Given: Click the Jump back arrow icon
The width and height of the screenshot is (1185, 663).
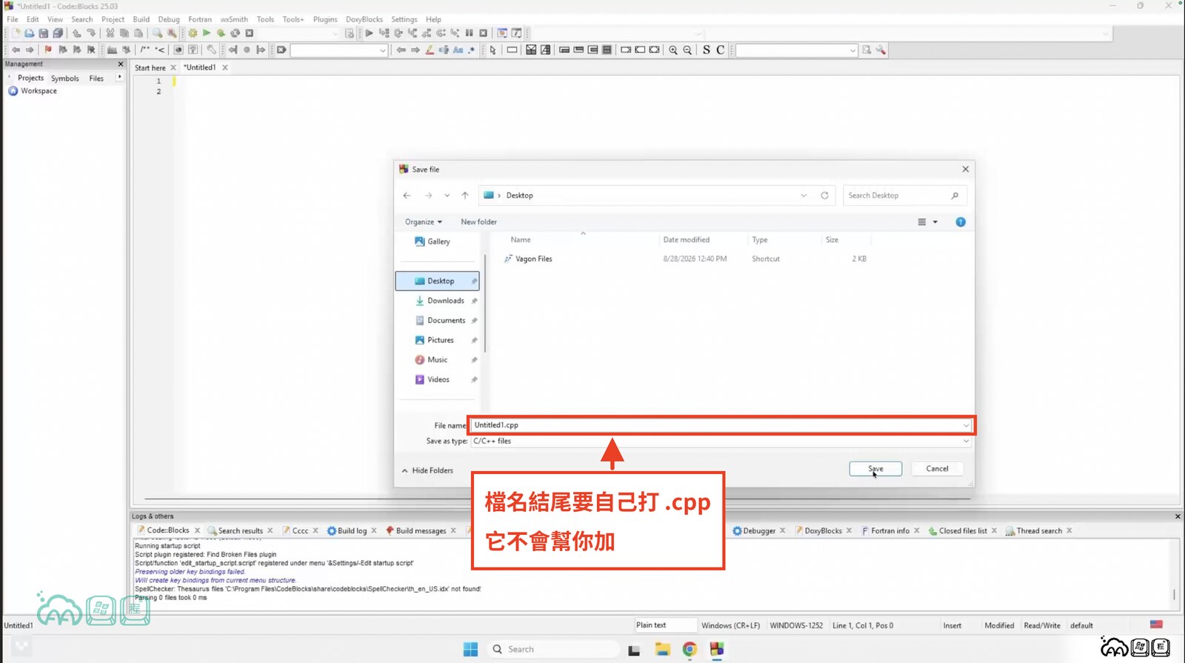Looking at the screenshot, I should pyautogui.click(x=16, y=50).
